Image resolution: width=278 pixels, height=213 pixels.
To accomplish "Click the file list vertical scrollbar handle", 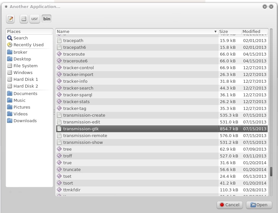I will pyautogui.click(x=271, y=172).
